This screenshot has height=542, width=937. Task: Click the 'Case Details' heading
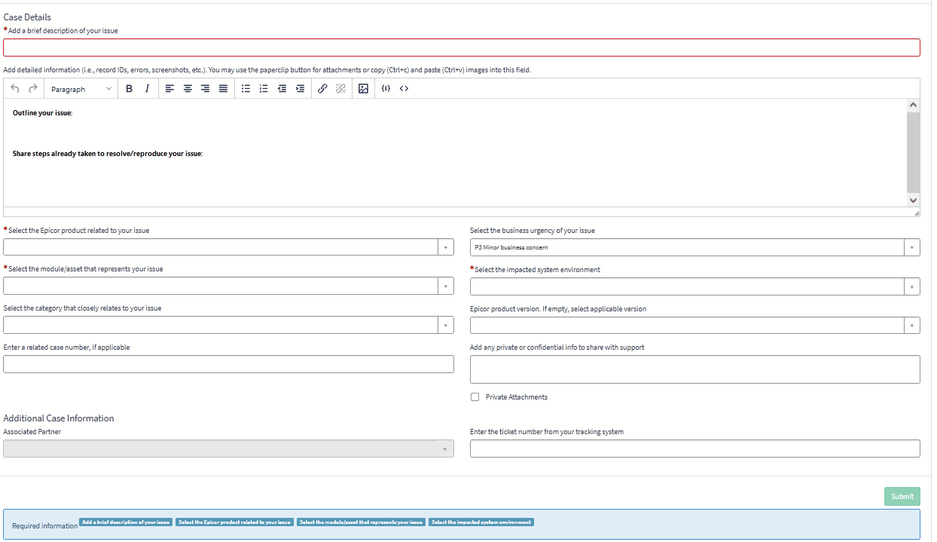point(27,17)
